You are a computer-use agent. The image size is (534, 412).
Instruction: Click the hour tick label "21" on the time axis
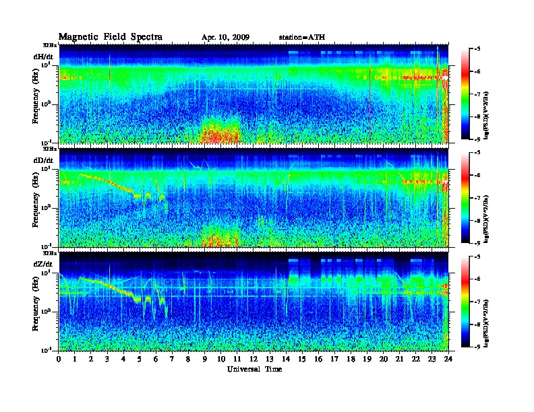(399, 359)
